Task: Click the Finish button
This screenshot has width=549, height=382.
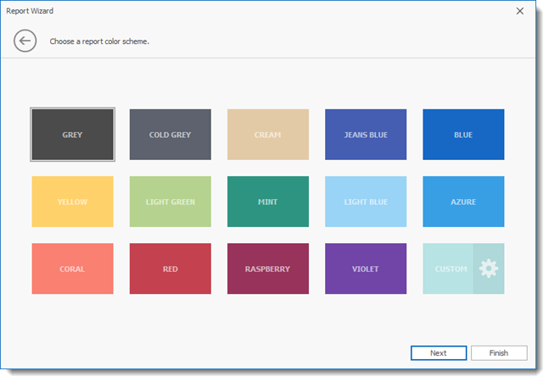Action: click(499, 353)
